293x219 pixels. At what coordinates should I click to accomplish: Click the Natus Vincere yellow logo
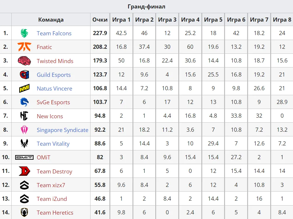24,88
